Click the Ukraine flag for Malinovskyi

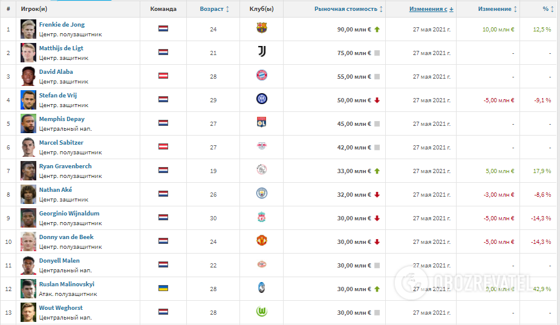click(163, 288)
